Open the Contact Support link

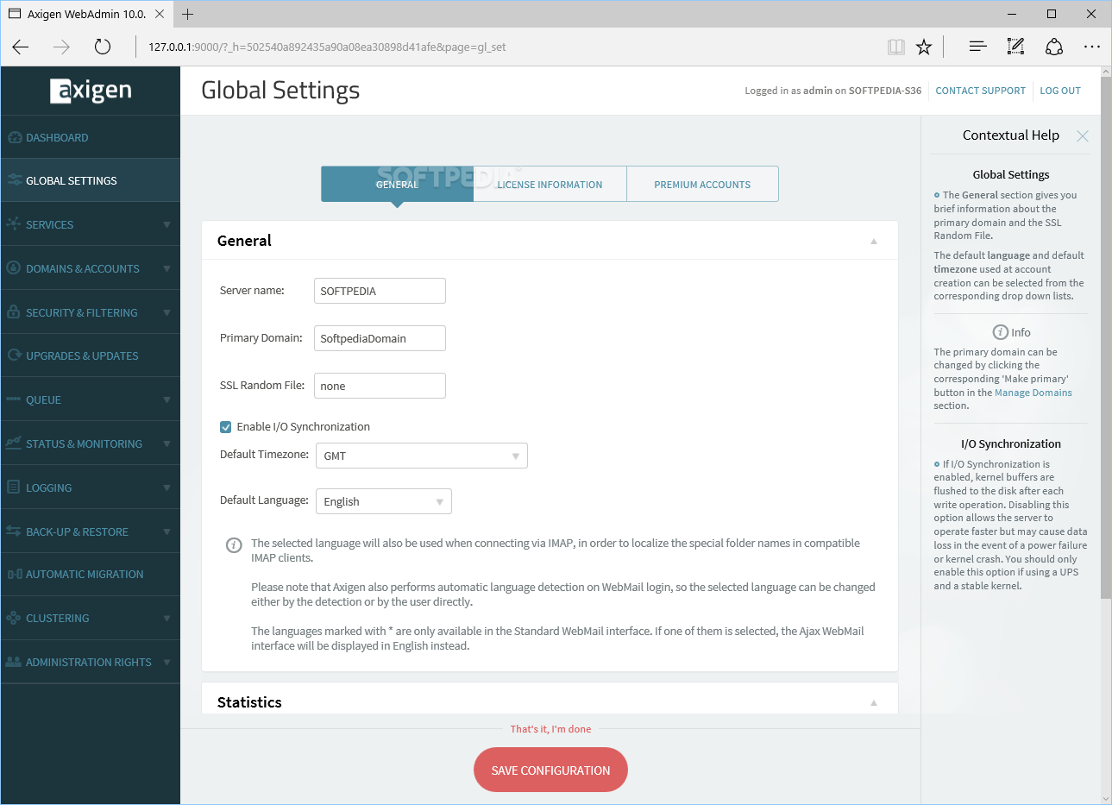981,91
